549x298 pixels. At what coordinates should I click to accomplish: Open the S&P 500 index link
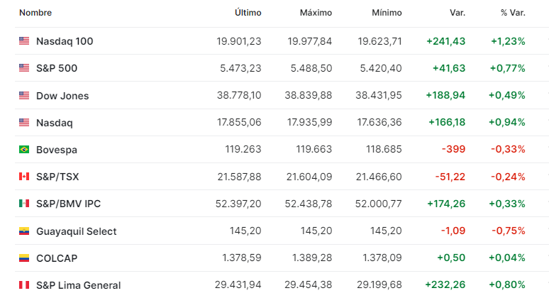tap(57, 68)
